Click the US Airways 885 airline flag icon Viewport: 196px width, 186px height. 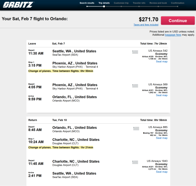tap(136, 129)
